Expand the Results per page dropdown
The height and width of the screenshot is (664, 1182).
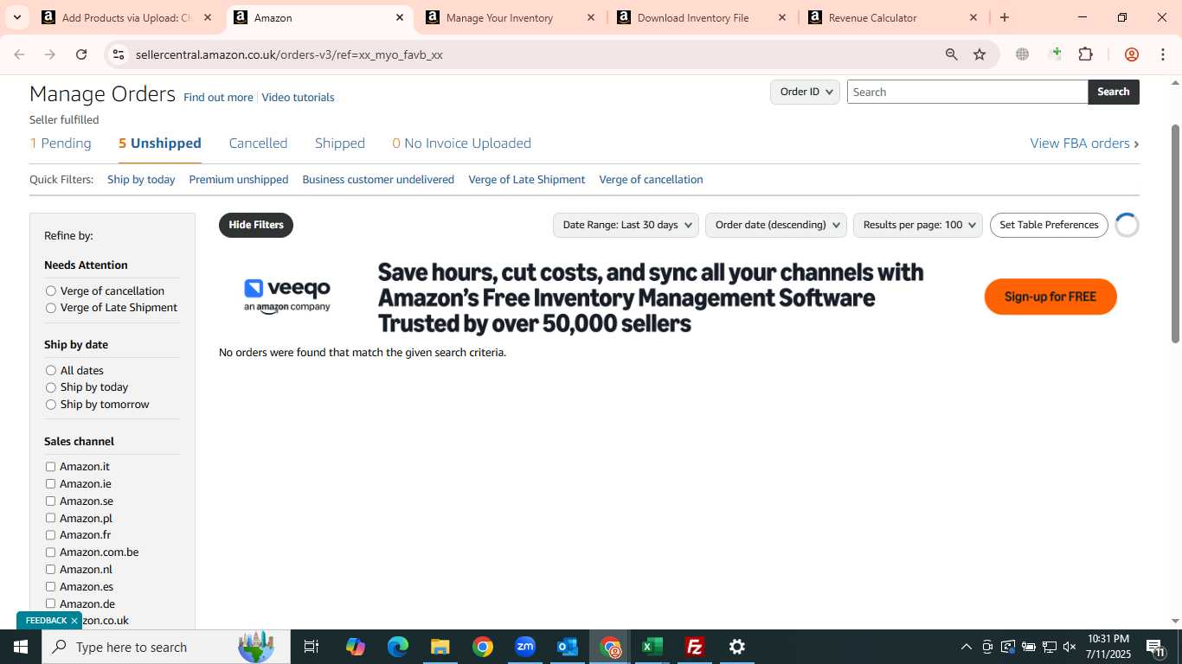click(x=918, y=225)
